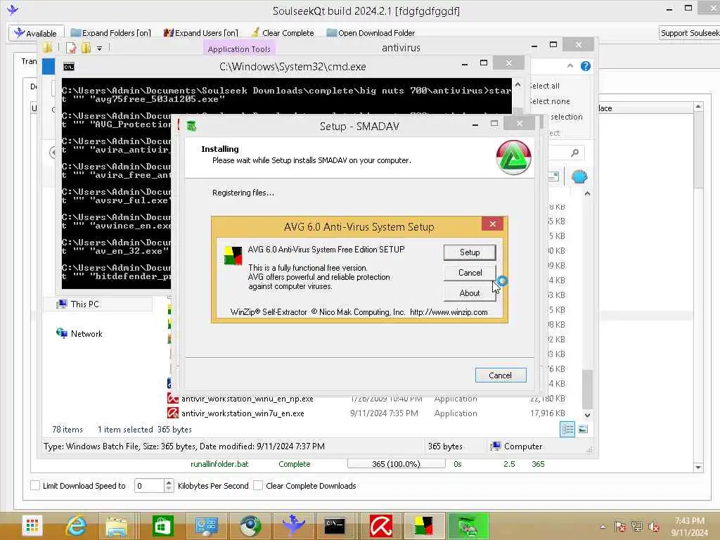Screen dimensions: 720x540
Task: Enable Limit Download Speed checkbox
Action: tap(35, 485)
